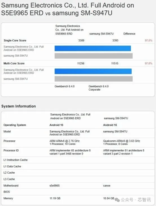The height and width of the screenshot is (206, 156).
Task: Open the samsung SM-S947U column header link
Action: [x=101, y=34]
